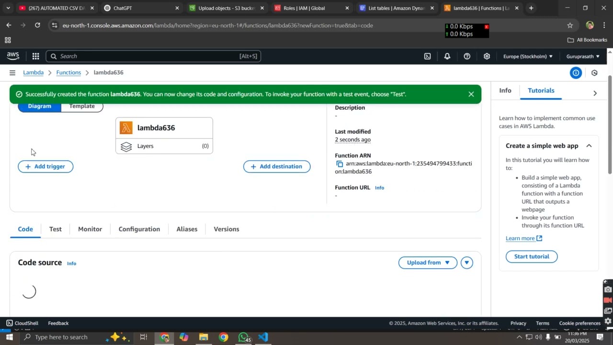This screenshot has height=345, width=613.
Task: Open the Aliases tab
Action: click(x=187, y=229)
